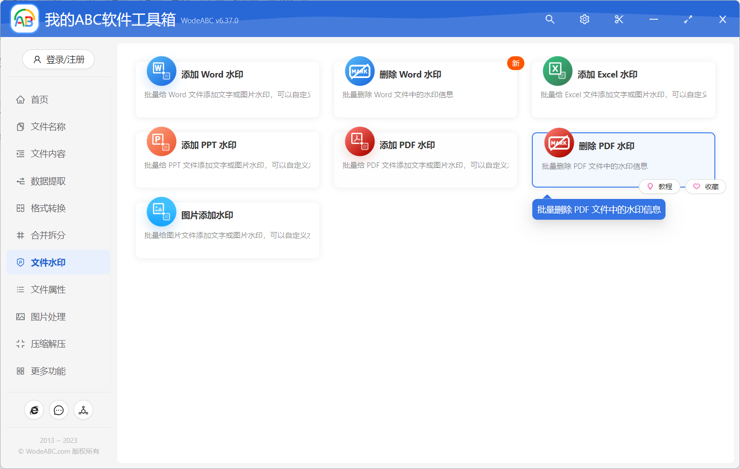Click the 删除 Word 水印 MARK icon
Viewport: 740px width, 469px height.
(x=360, y=71)
